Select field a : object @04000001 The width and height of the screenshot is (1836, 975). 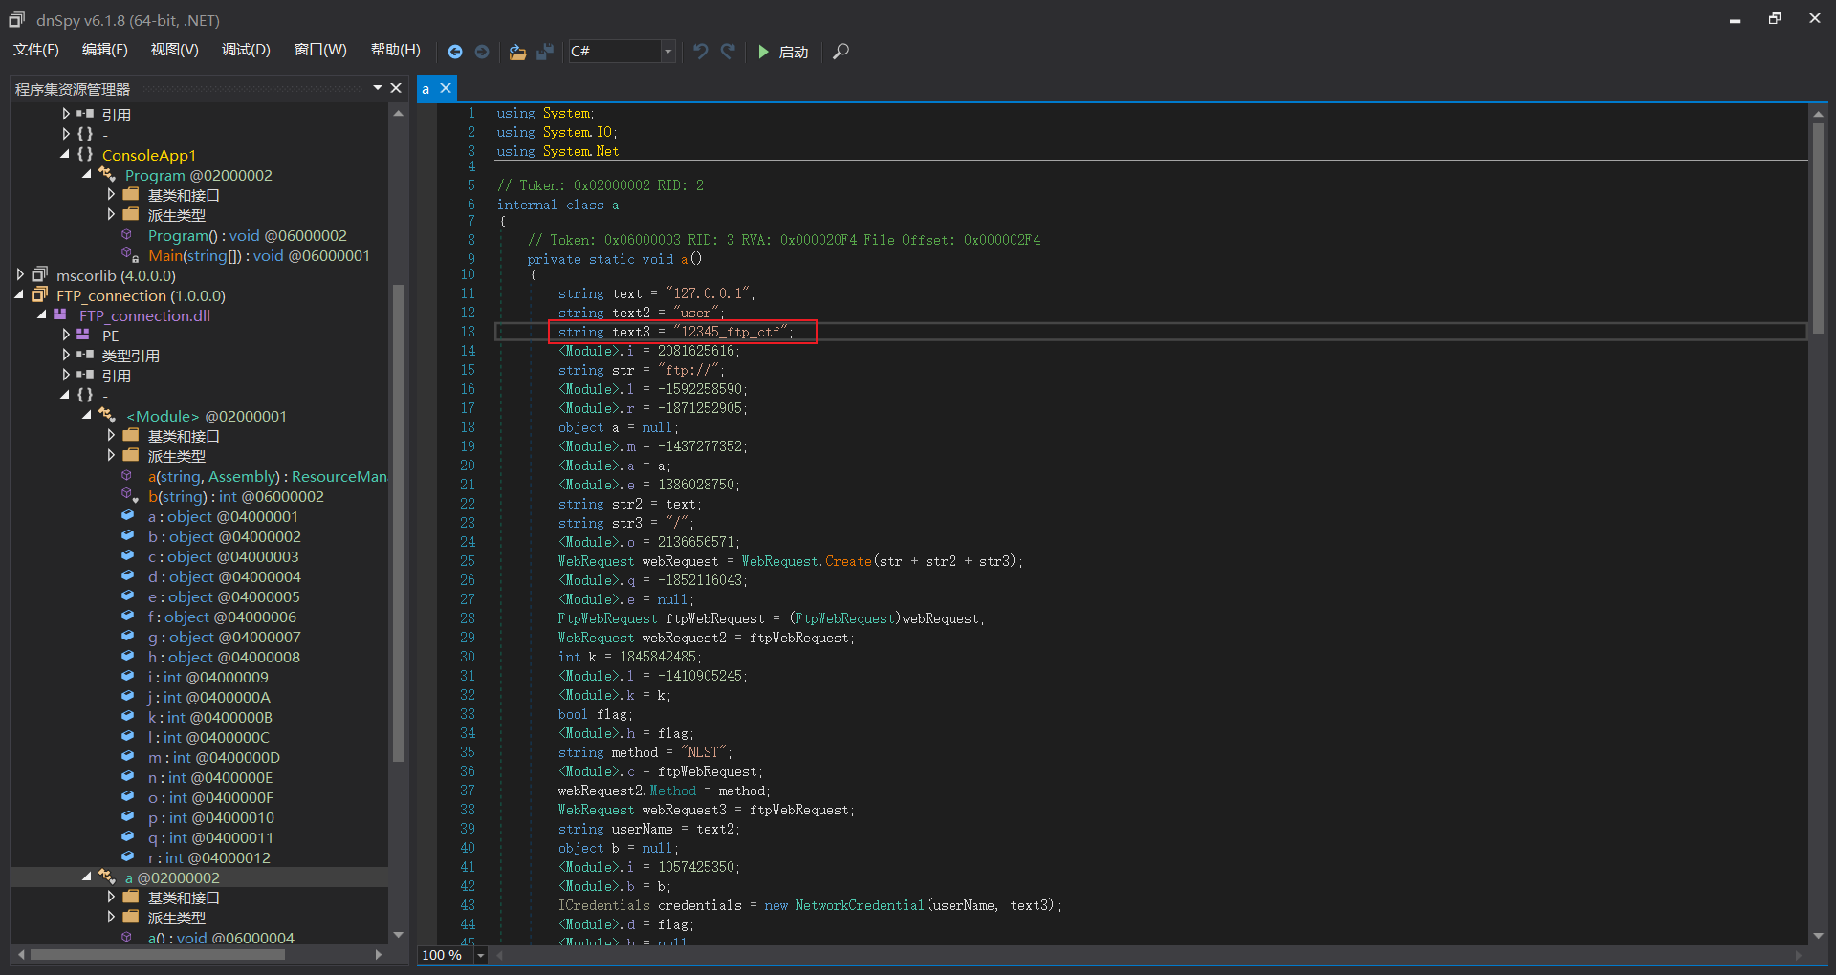pyautogui.click(x=223, y=516)
